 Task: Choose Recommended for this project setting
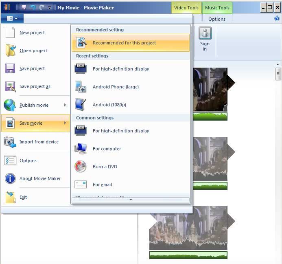point(131,43)
